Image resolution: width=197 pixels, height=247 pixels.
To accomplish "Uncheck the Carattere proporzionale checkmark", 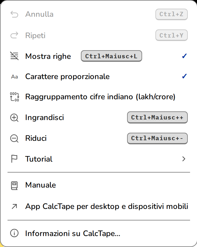I will click(184, 76).
